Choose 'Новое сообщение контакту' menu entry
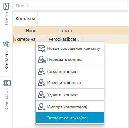This screenshot has width=129, height=128. tap(70, 48)
